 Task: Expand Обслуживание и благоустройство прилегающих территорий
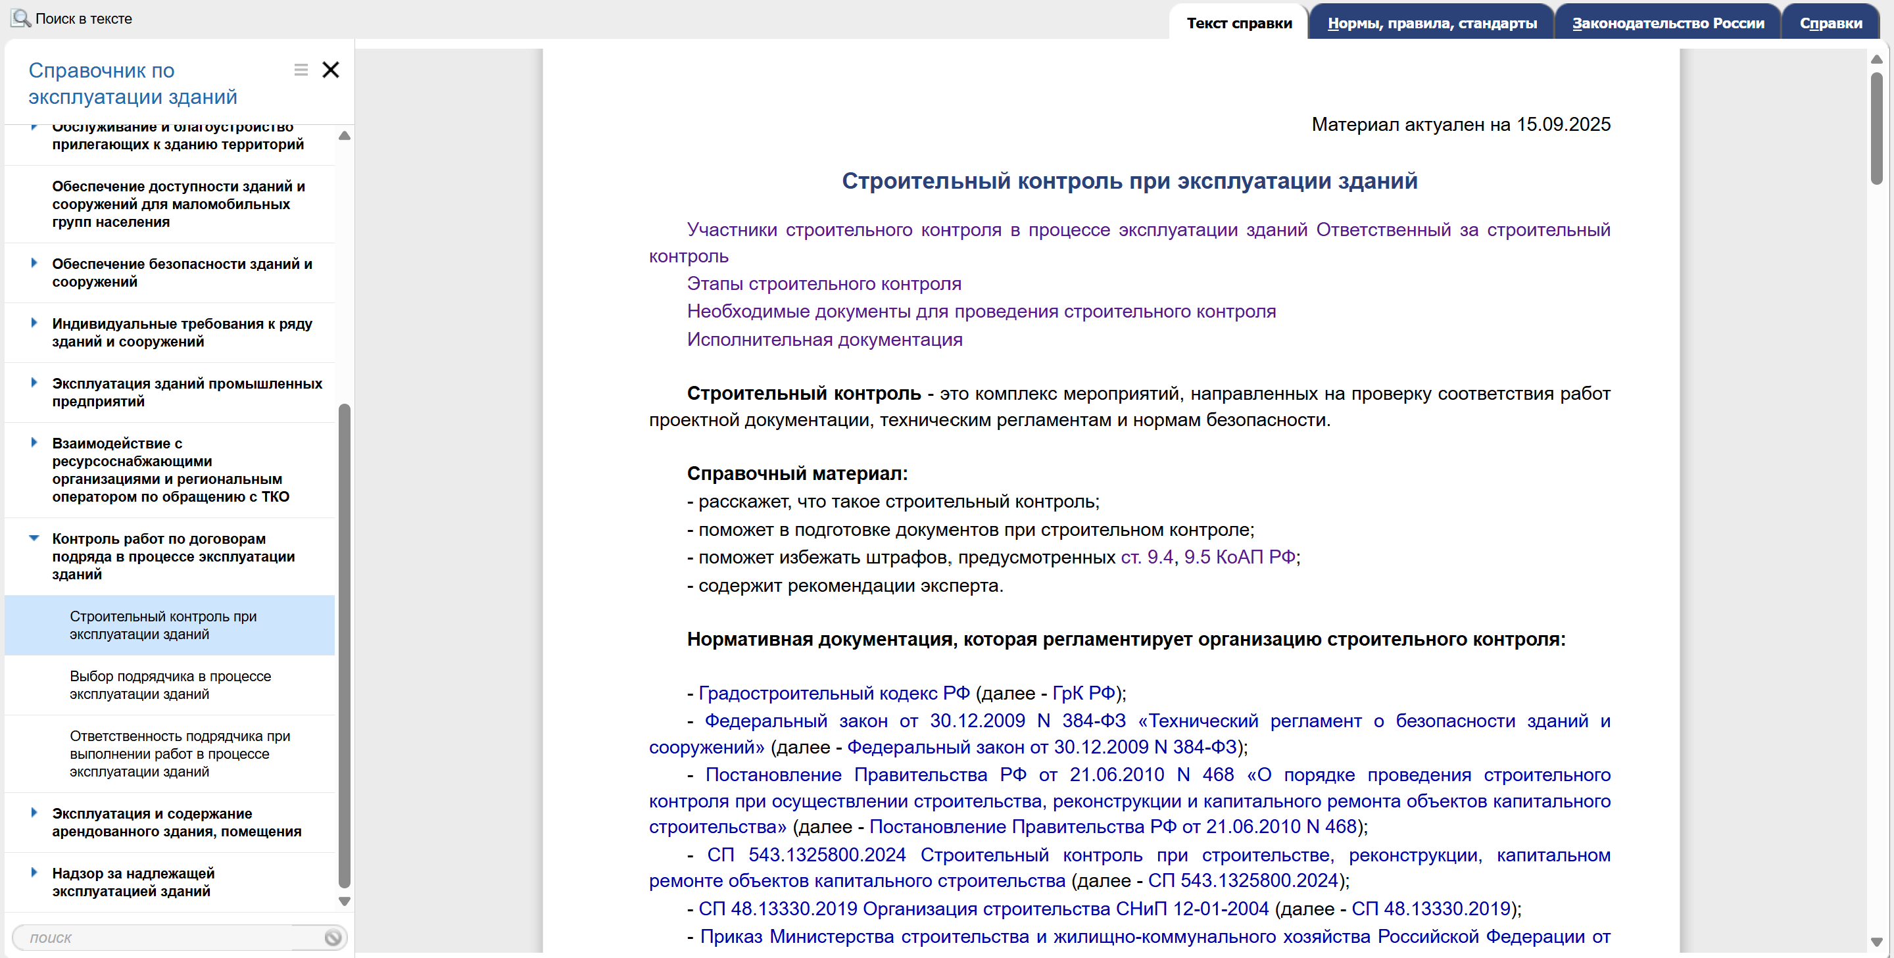[34, 127]
